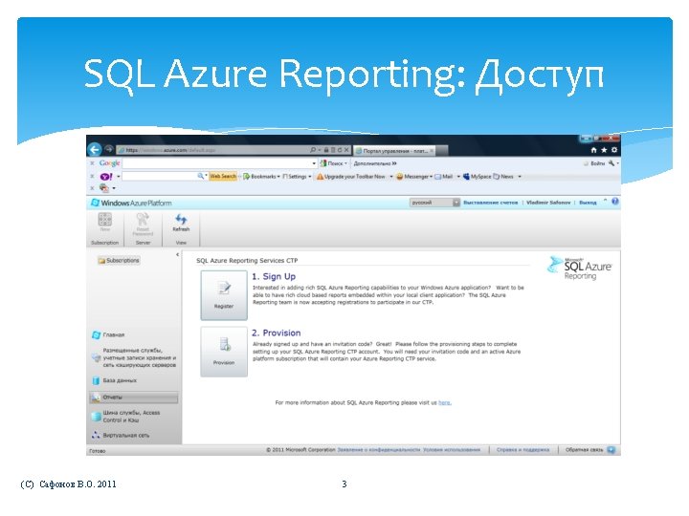Screen dimensions: 689x516
Task: Close the Google toolbar with its X
Action: coord(92,163)
